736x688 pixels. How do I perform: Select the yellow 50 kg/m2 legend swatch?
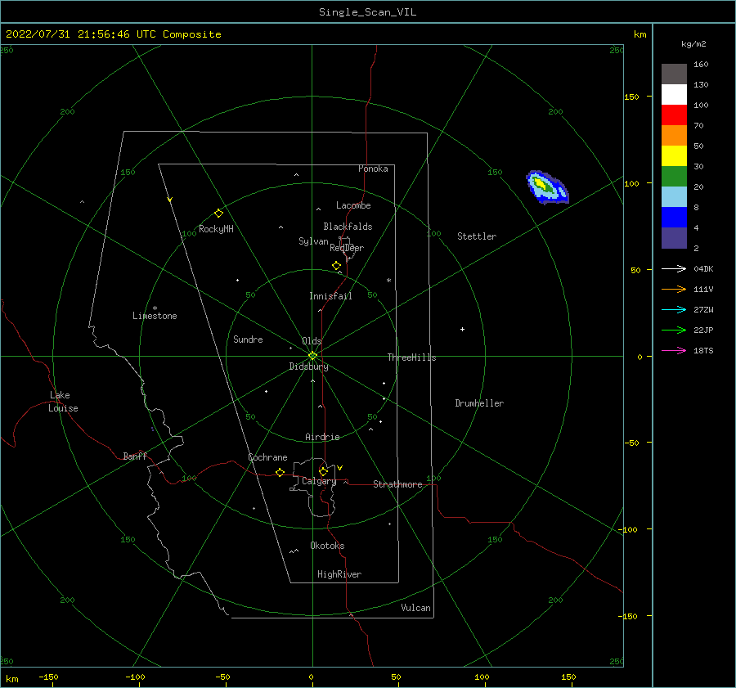click(x=674, y=156)
